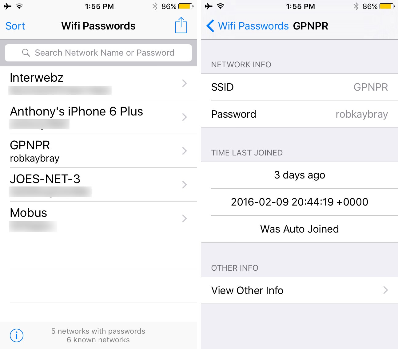This screenshot has height=349, width=398.
Task: Select the Mobus network row
Action: [98, 218]
